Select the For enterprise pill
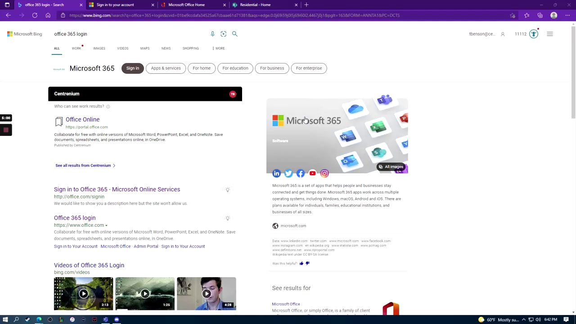Image resolution: width=576 pixels, height=324 pixels. (309, 68)
